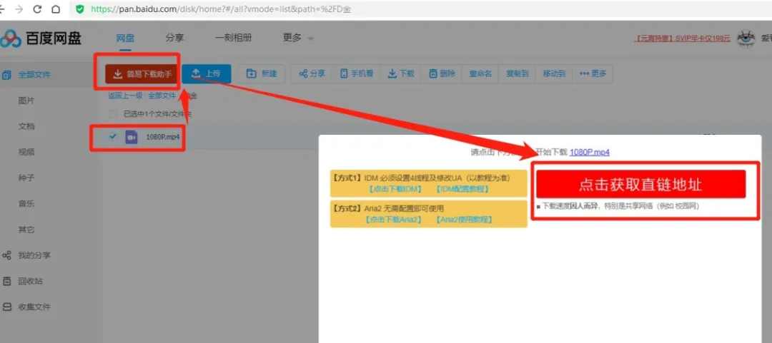Viewport: 772px width, 343px height.
Task: Click the 分享 share toolbar button
Action: (x=312, y=73)
